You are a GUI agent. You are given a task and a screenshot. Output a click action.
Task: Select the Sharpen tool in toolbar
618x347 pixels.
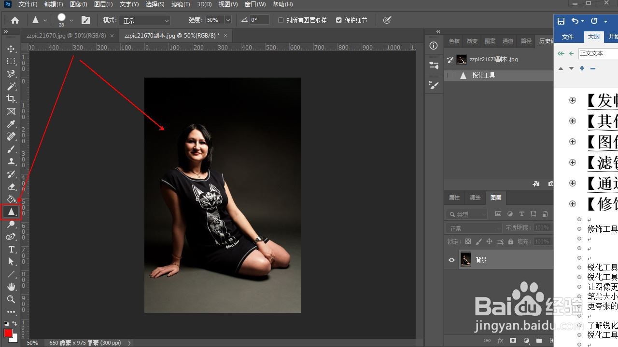11,212
